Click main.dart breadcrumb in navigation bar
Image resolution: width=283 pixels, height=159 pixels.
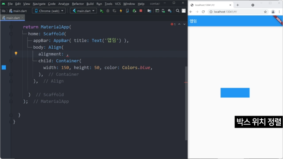pos(18,11)
